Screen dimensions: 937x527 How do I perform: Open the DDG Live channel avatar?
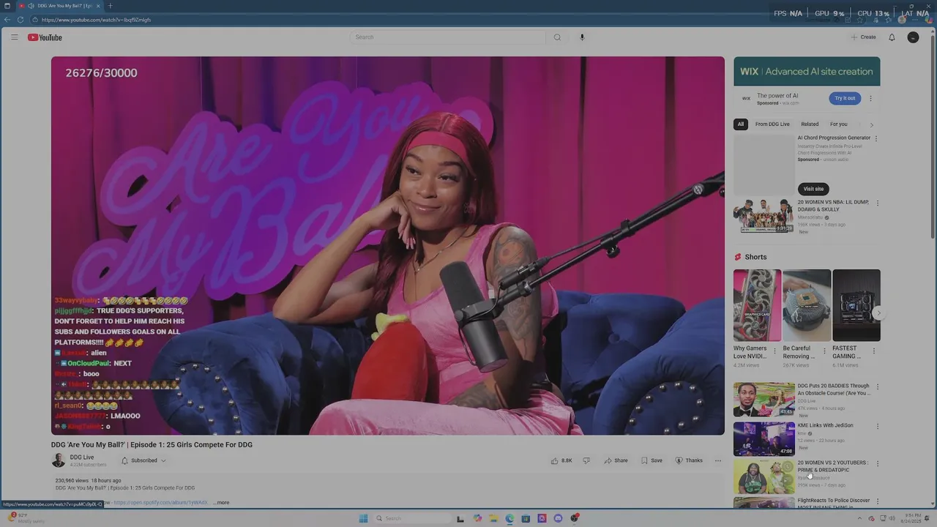(59, 460)
